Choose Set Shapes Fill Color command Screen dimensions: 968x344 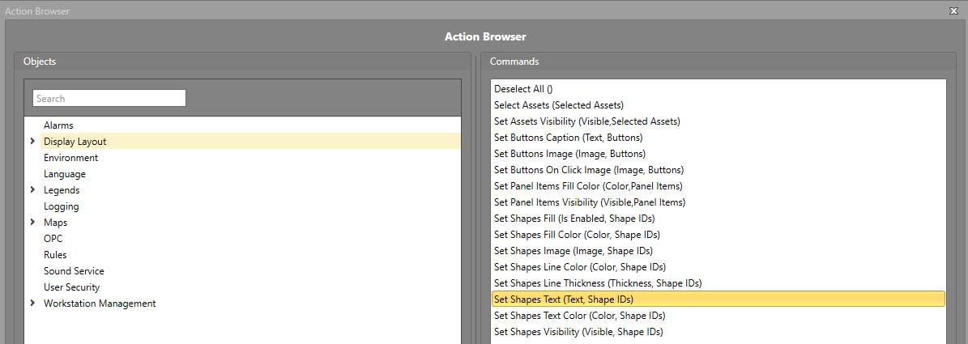(719, 235)
